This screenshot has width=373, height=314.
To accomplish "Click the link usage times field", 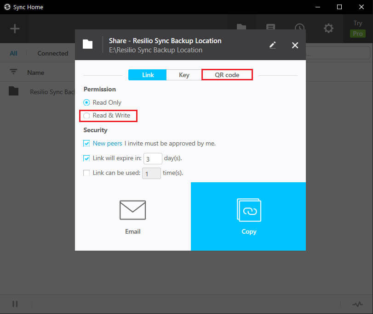I will (151, 174).
